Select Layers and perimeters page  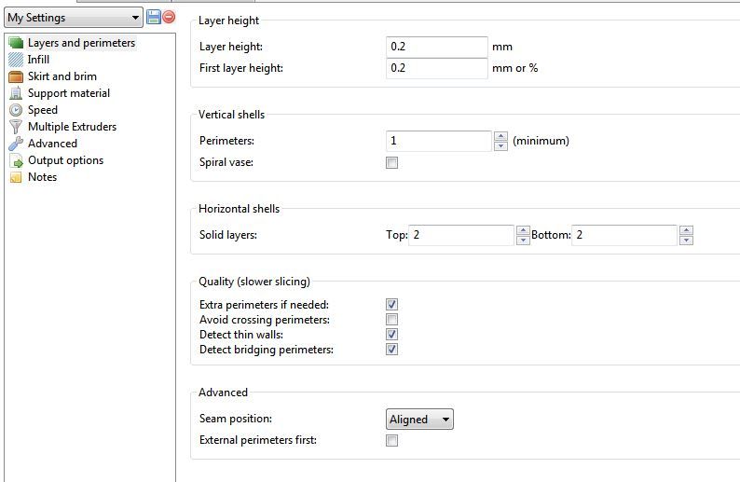(81, 43)
